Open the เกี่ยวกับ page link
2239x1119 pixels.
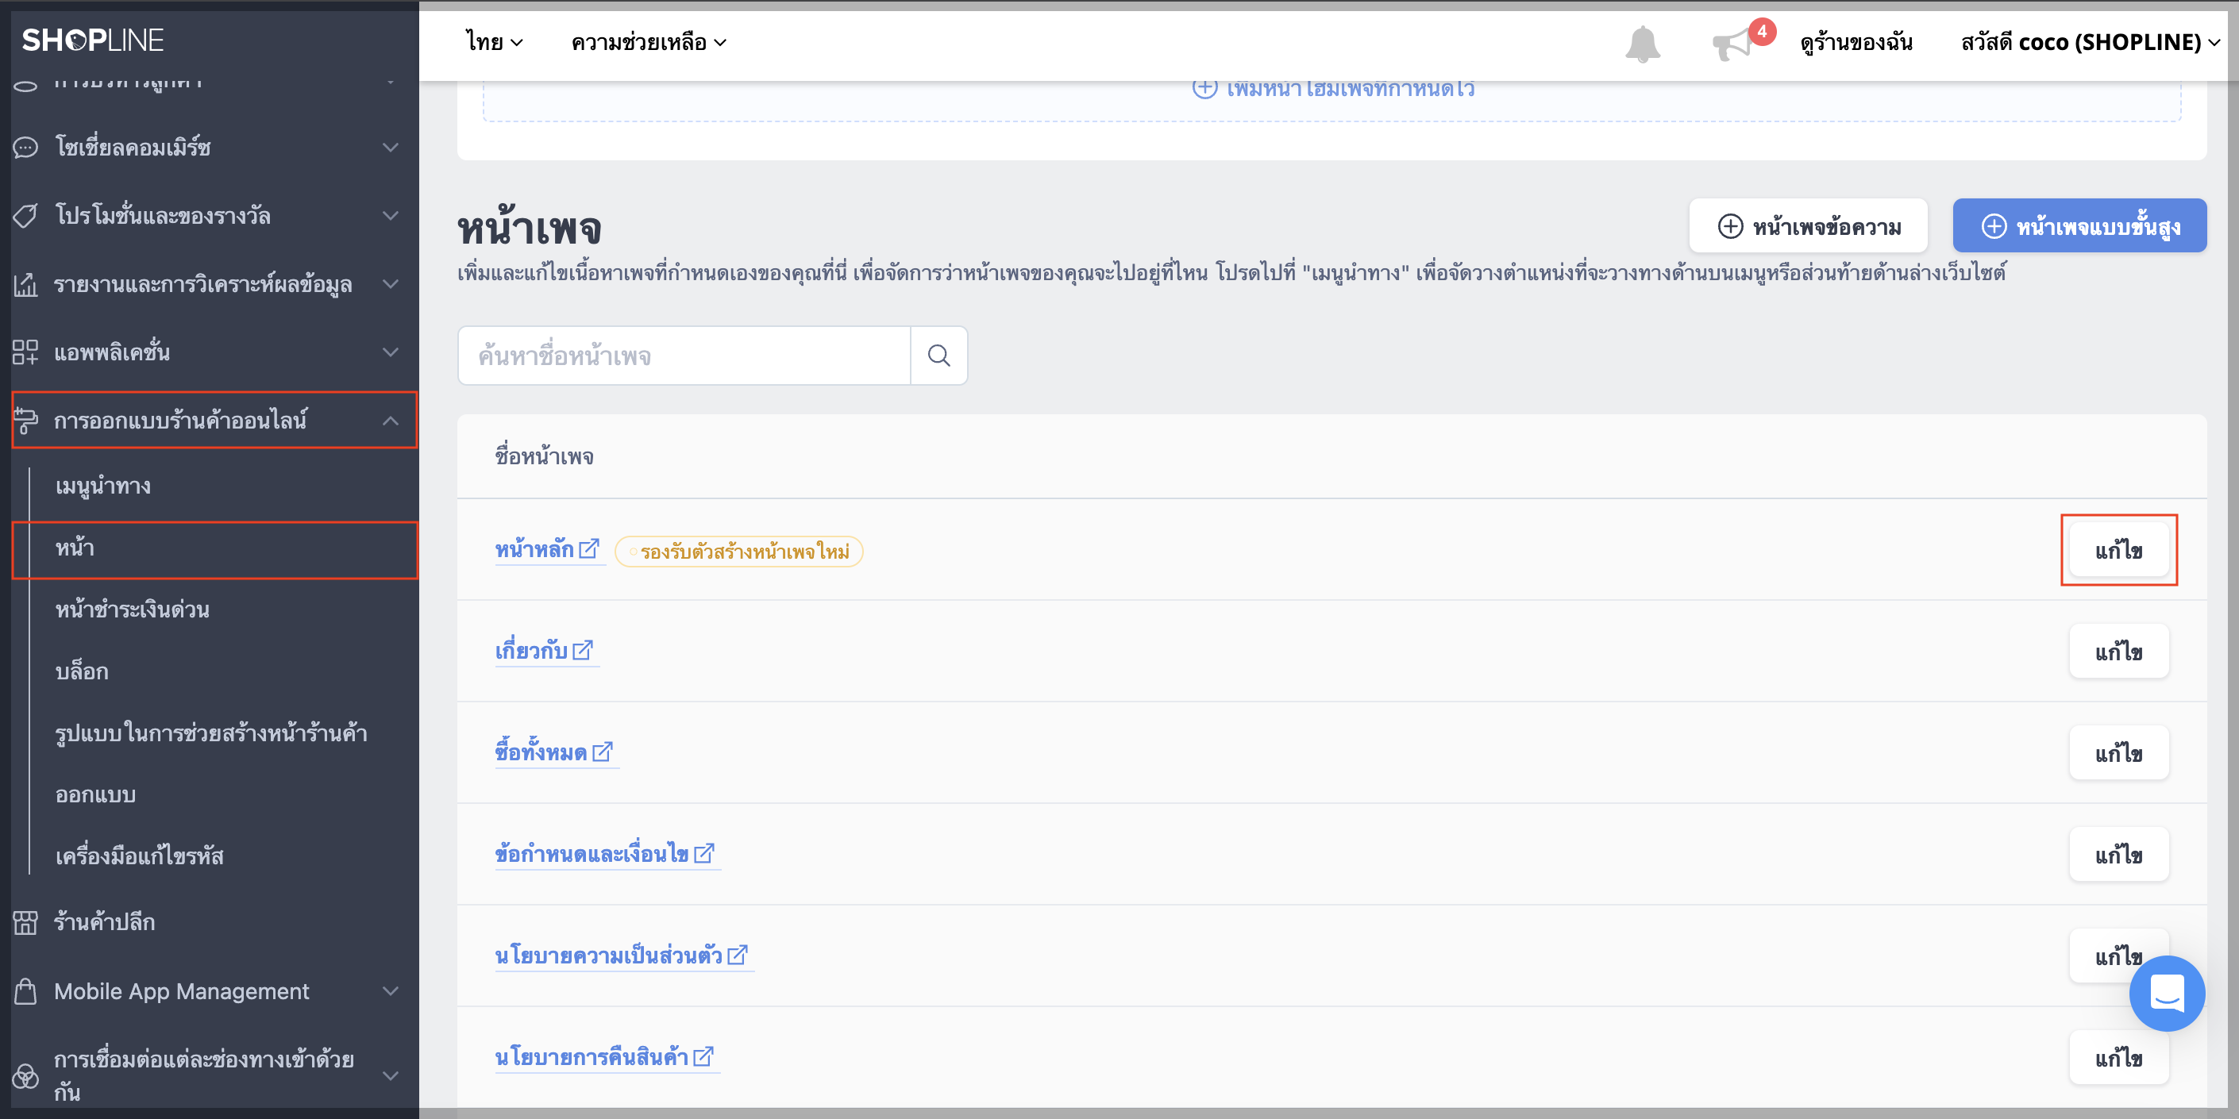pos(531,651)
